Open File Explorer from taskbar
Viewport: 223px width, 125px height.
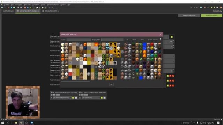click(x=16, y=123)
